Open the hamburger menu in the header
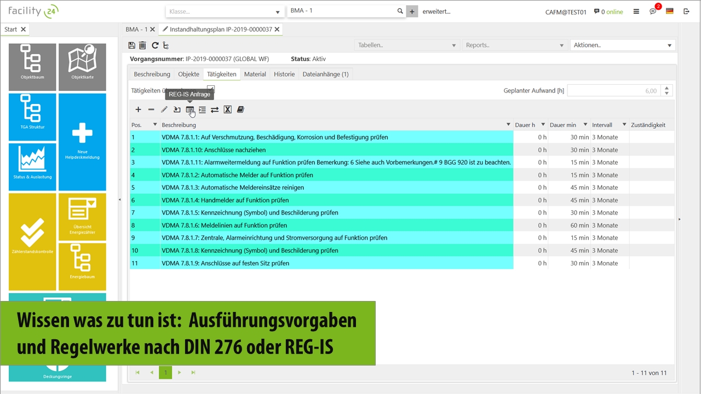 pyautogui.click(x=636, y=11)
